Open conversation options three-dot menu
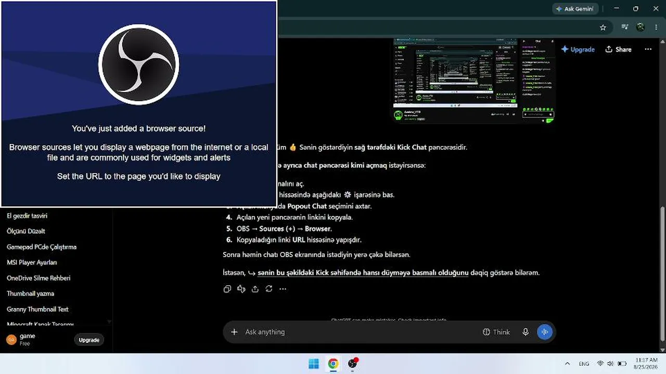This screenshot has width=666, height=374. [x=648, y=49]
